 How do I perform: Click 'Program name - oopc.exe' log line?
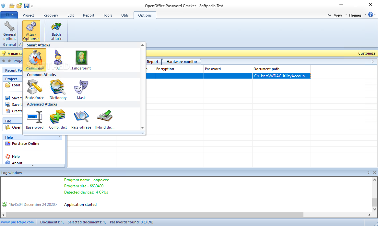(x=87, y=180)
